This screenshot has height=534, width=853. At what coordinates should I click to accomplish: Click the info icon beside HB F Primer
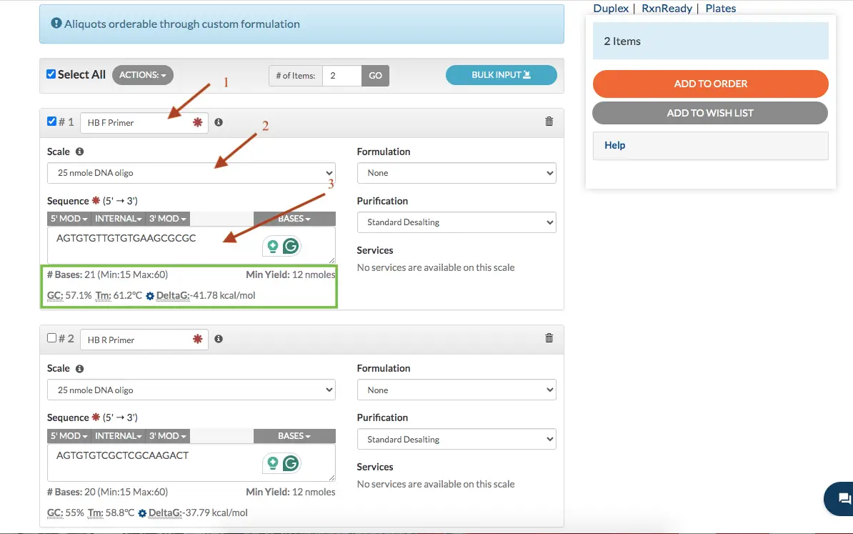pos(219,122)
